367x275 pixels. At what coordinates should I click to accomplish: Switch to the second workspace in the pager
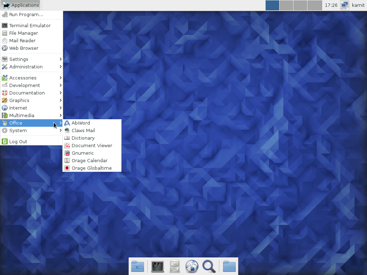pyautogui.click(x=286, y=5)
